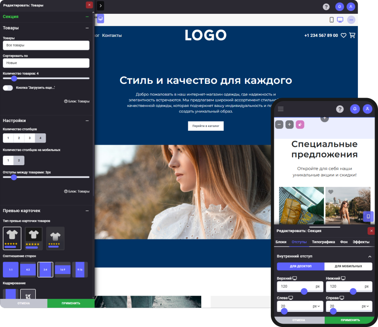Select the second product card preview type

point(33,238)
